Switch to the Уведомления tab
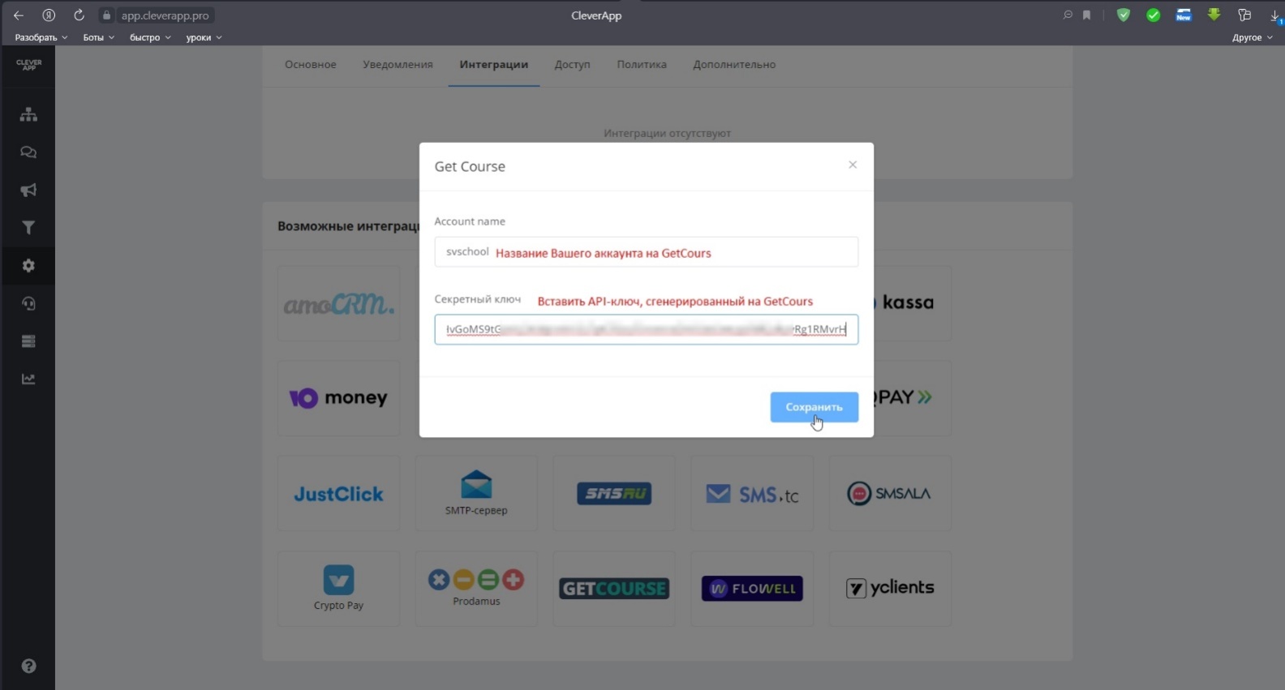The width and height of the screenshot is (1285, 690). [x=398, y=65]
